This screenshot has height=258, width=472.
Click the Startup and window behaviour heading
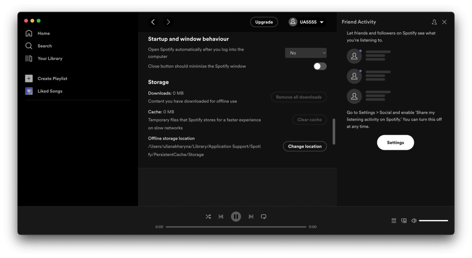tap(188, 39)
